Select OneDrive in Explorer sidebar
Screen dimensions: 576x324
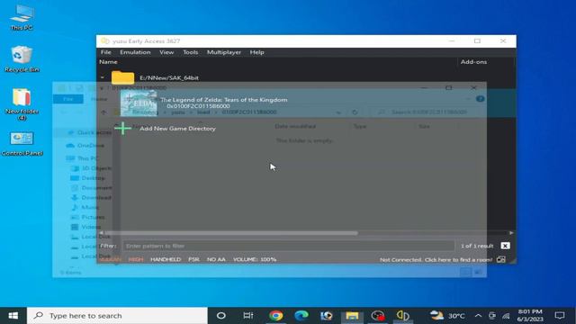pyautogui.click(x=85, y=146)
